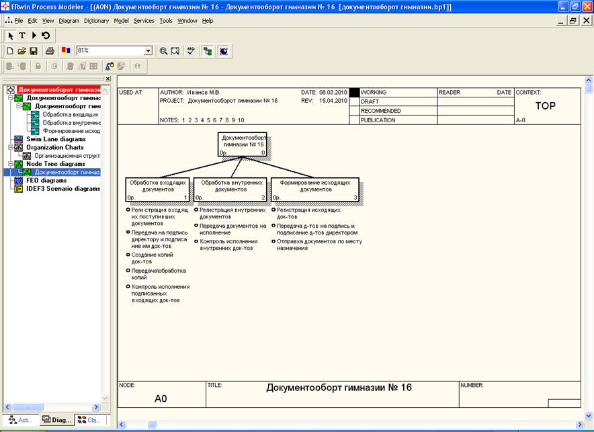This screenshot has height=432, width=594.
Task: Create a new model with the blank page icon
Action: 10,51
